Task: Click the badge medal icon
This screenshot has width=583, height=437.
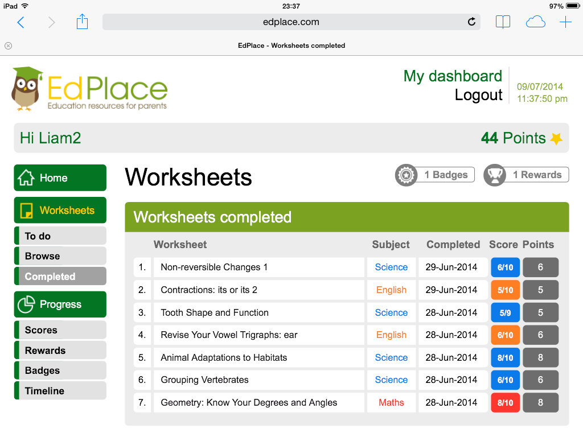Action: (406, 175)
